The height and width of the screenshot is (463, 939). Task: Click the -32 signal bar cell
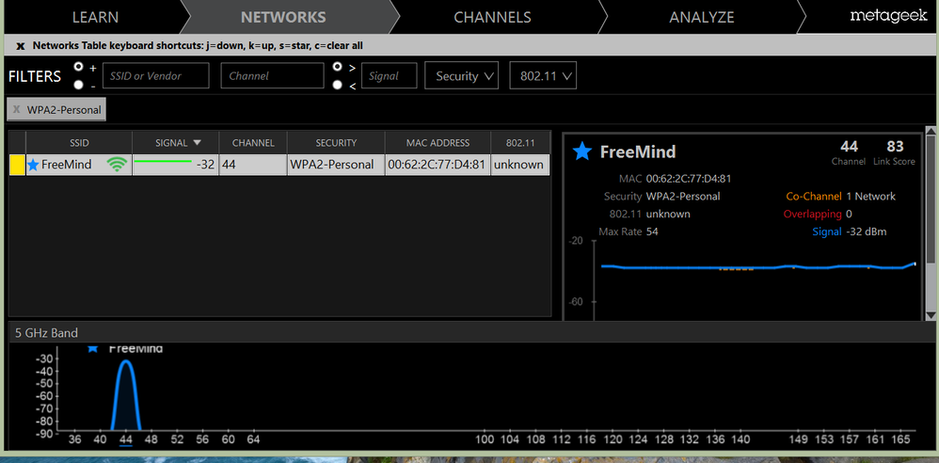tap(175, 165)
